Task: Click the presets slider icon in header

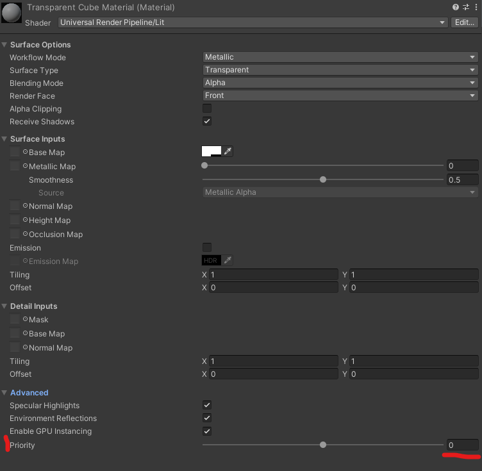Action: [x=465, y=7]
